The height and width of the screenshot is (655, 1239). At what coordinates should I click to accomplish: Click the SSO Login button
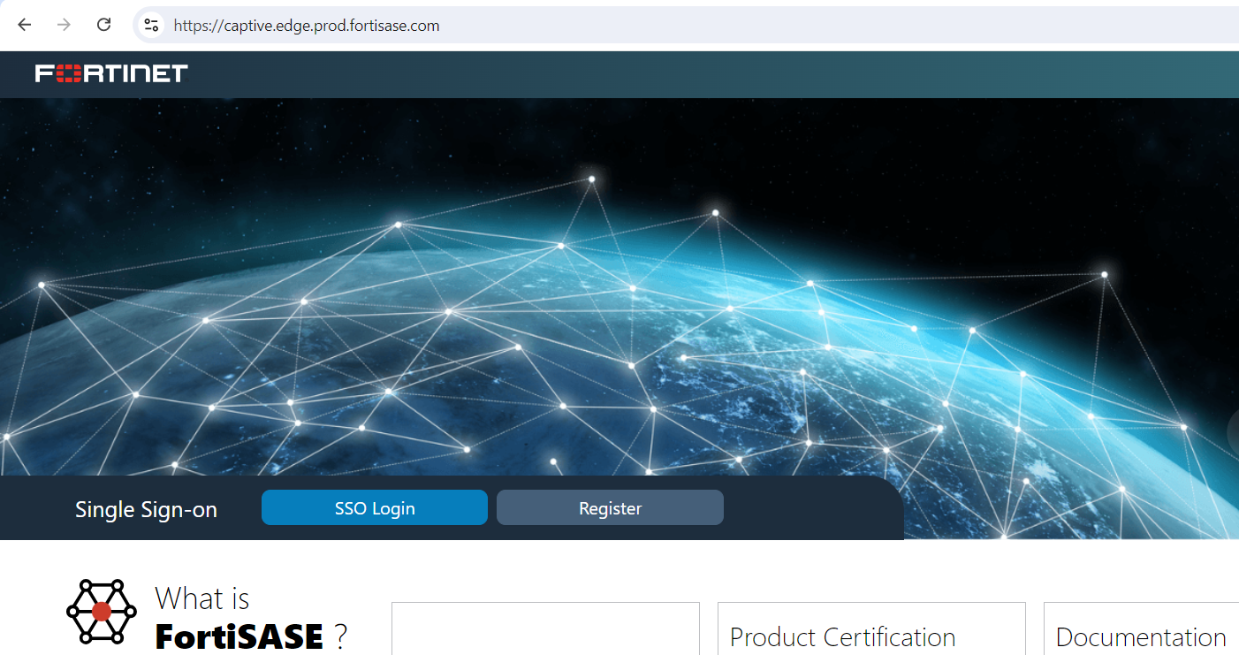374,507
